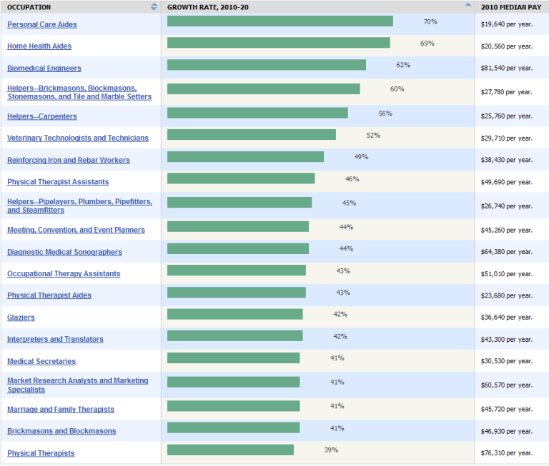Open the Personal Care Aides link
This screenshot has height=466, width=549.
tap(42, 24)
